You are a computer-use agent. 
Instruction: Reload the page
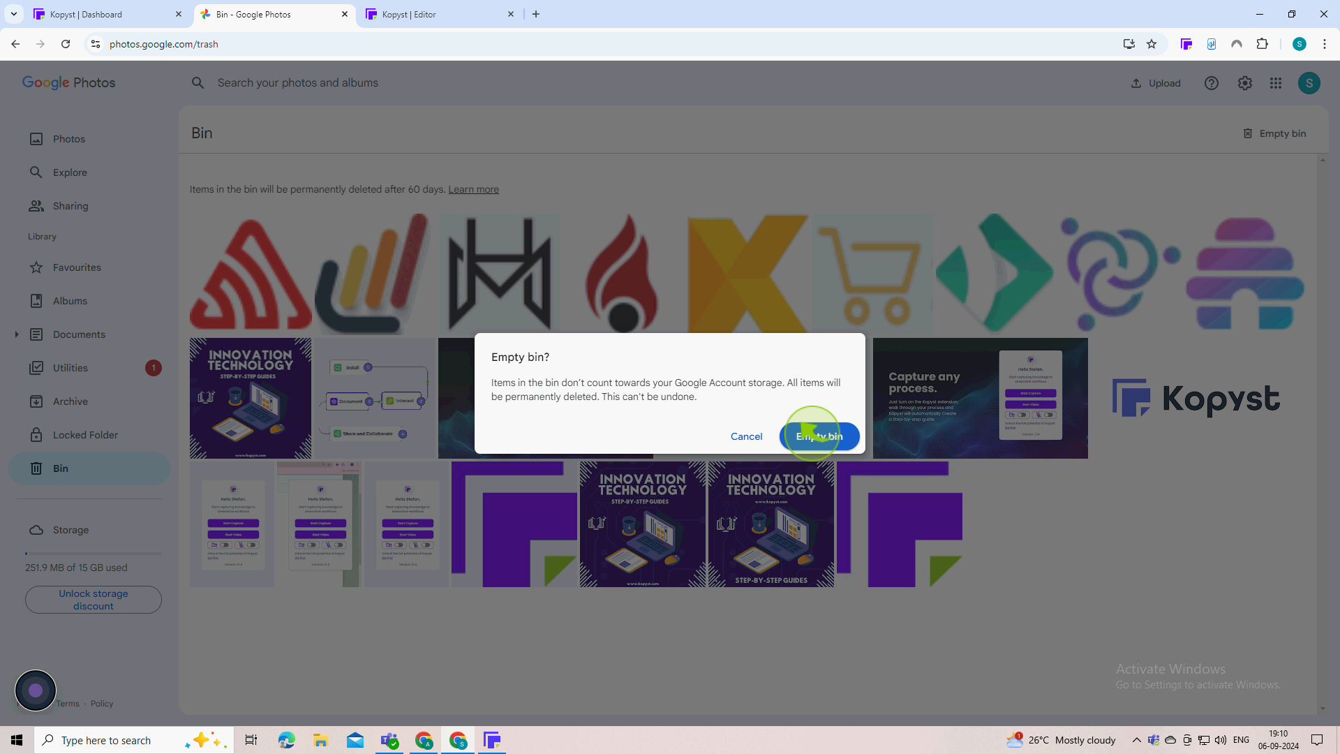click(66, 44)
